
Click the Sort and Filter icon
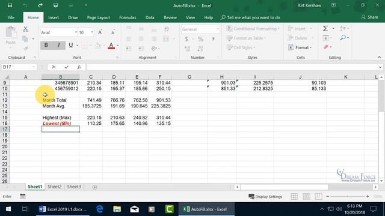pyautogui.click(x=343, y=29)
